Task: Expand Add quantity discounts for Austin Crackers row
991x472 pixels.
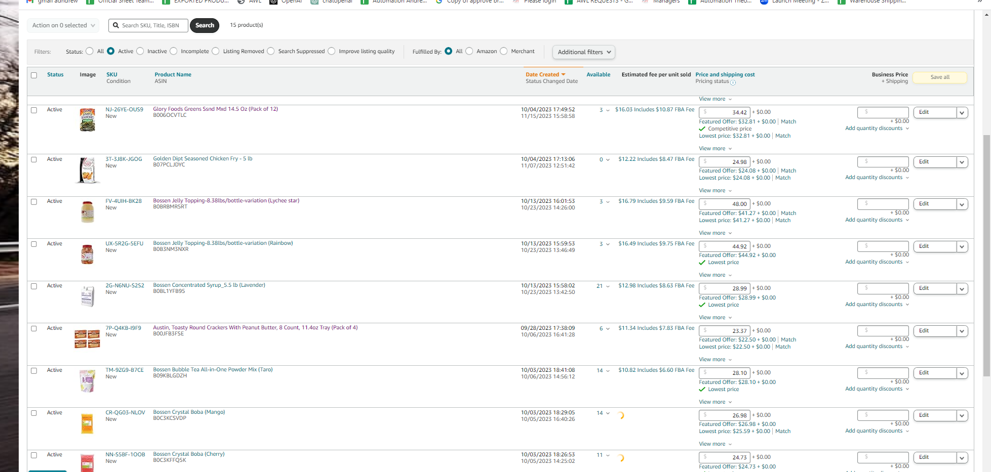Action: pyautogui.click(x=877, y=347)
